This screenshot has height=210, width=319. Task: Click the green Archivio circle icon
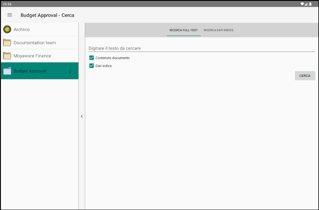[7, 29]
